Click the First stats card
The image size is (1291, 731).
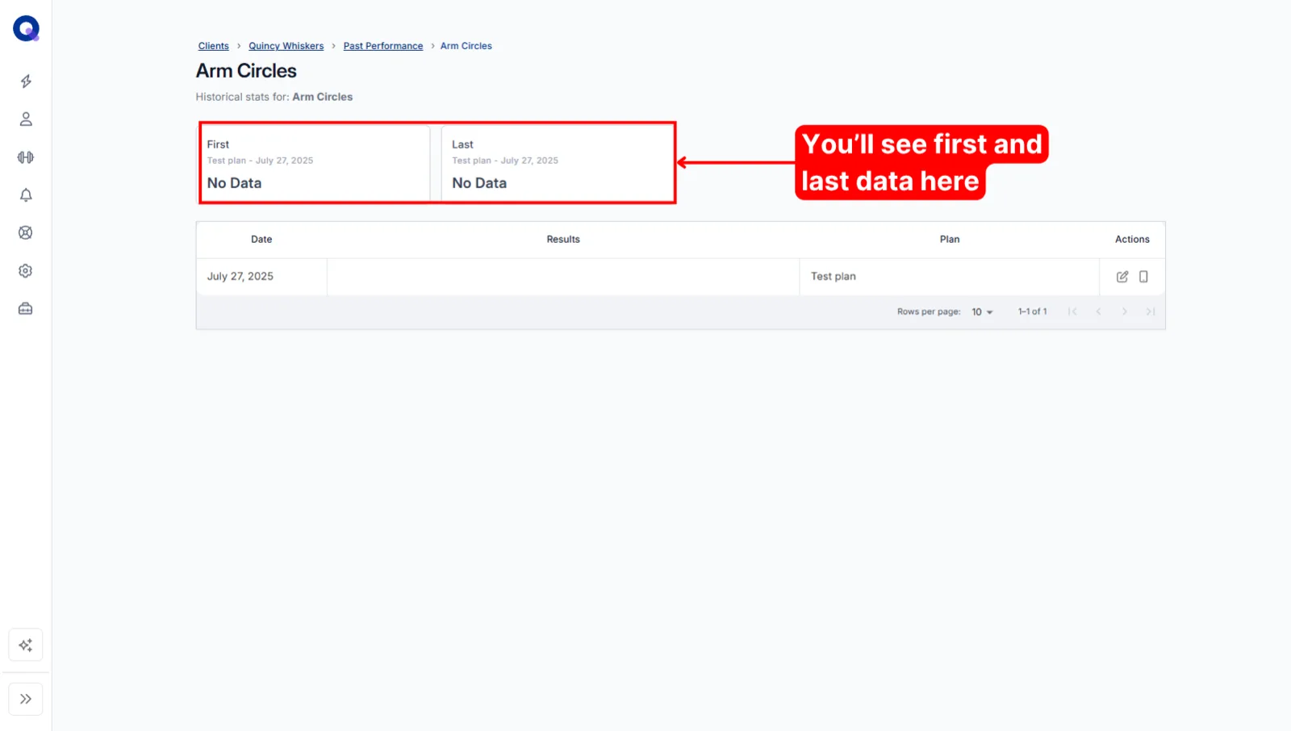(315, 163)
